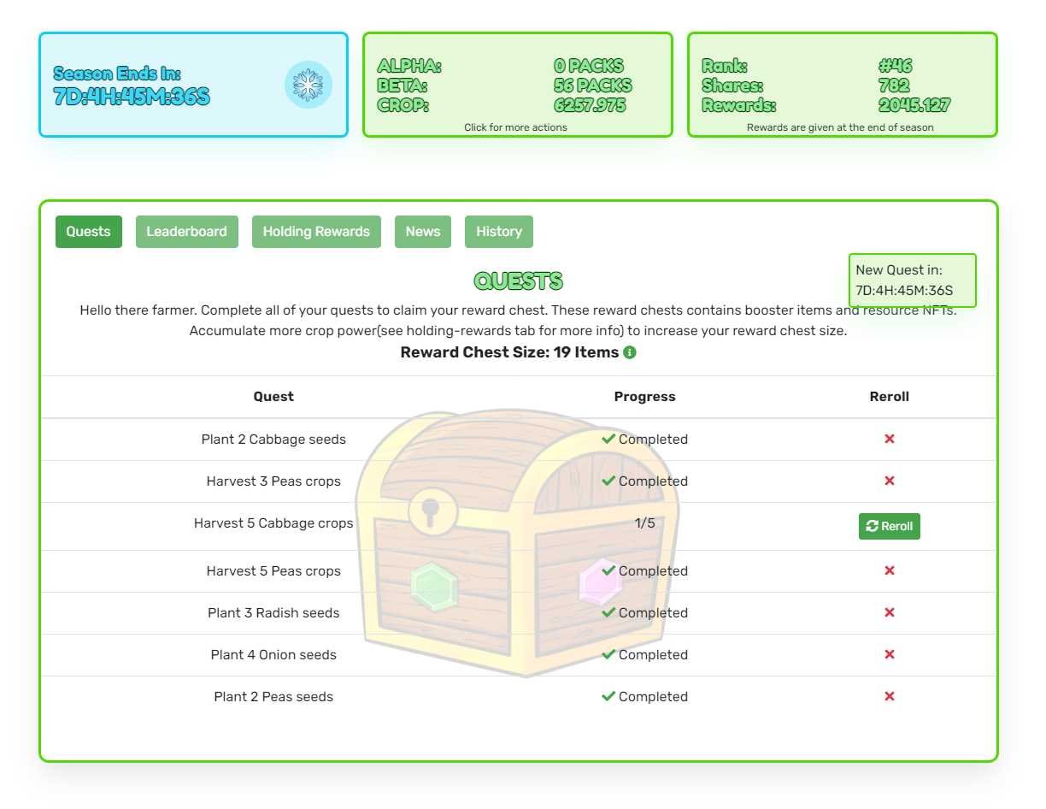Click the Rank and Rewards stats panel
The height and width of the screenshot is (809, 1046).
click(843, 85)
